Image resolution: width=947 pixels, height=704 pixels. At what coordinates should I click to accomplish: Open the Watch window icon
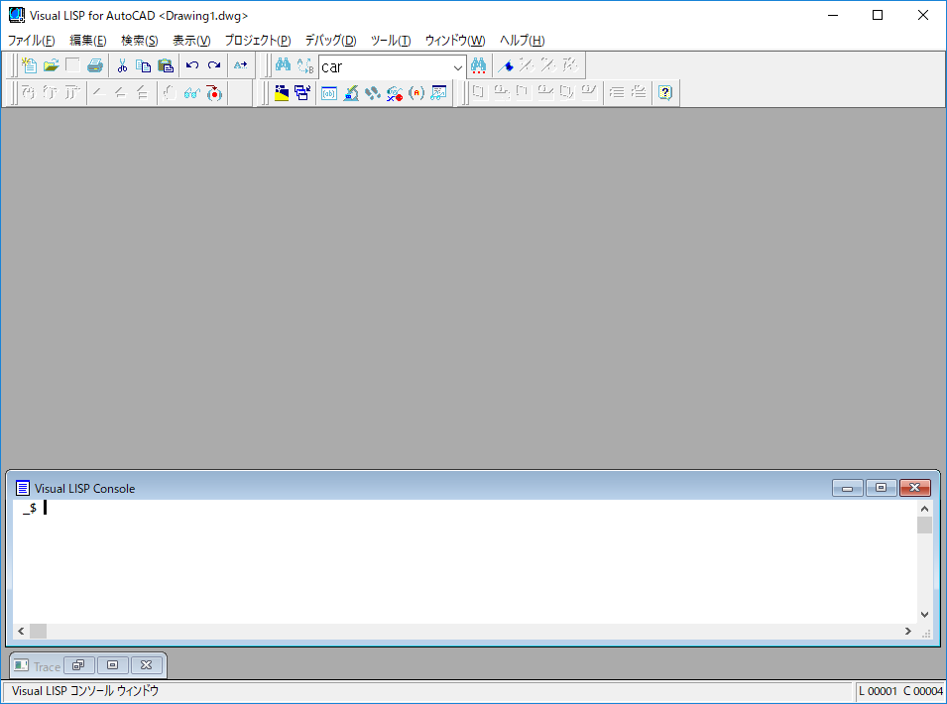pos(438,93)
